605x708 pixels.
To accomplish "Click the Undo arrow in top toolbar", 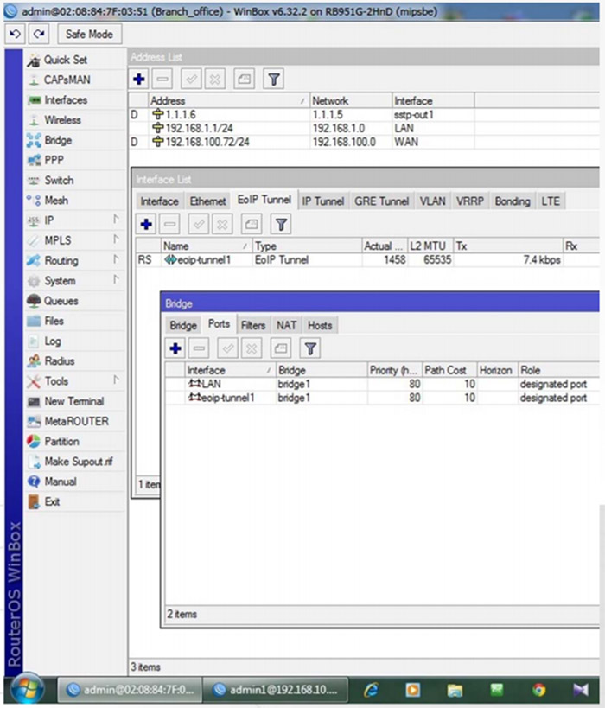I will click(x=15, y=34).
